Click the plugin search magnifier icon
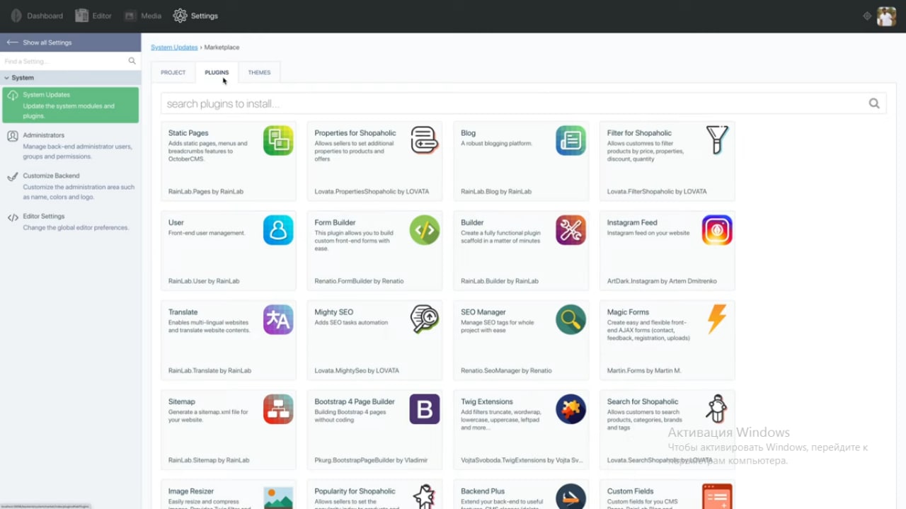The height and width of the screenshot is (509, 906). click(874, 103)
